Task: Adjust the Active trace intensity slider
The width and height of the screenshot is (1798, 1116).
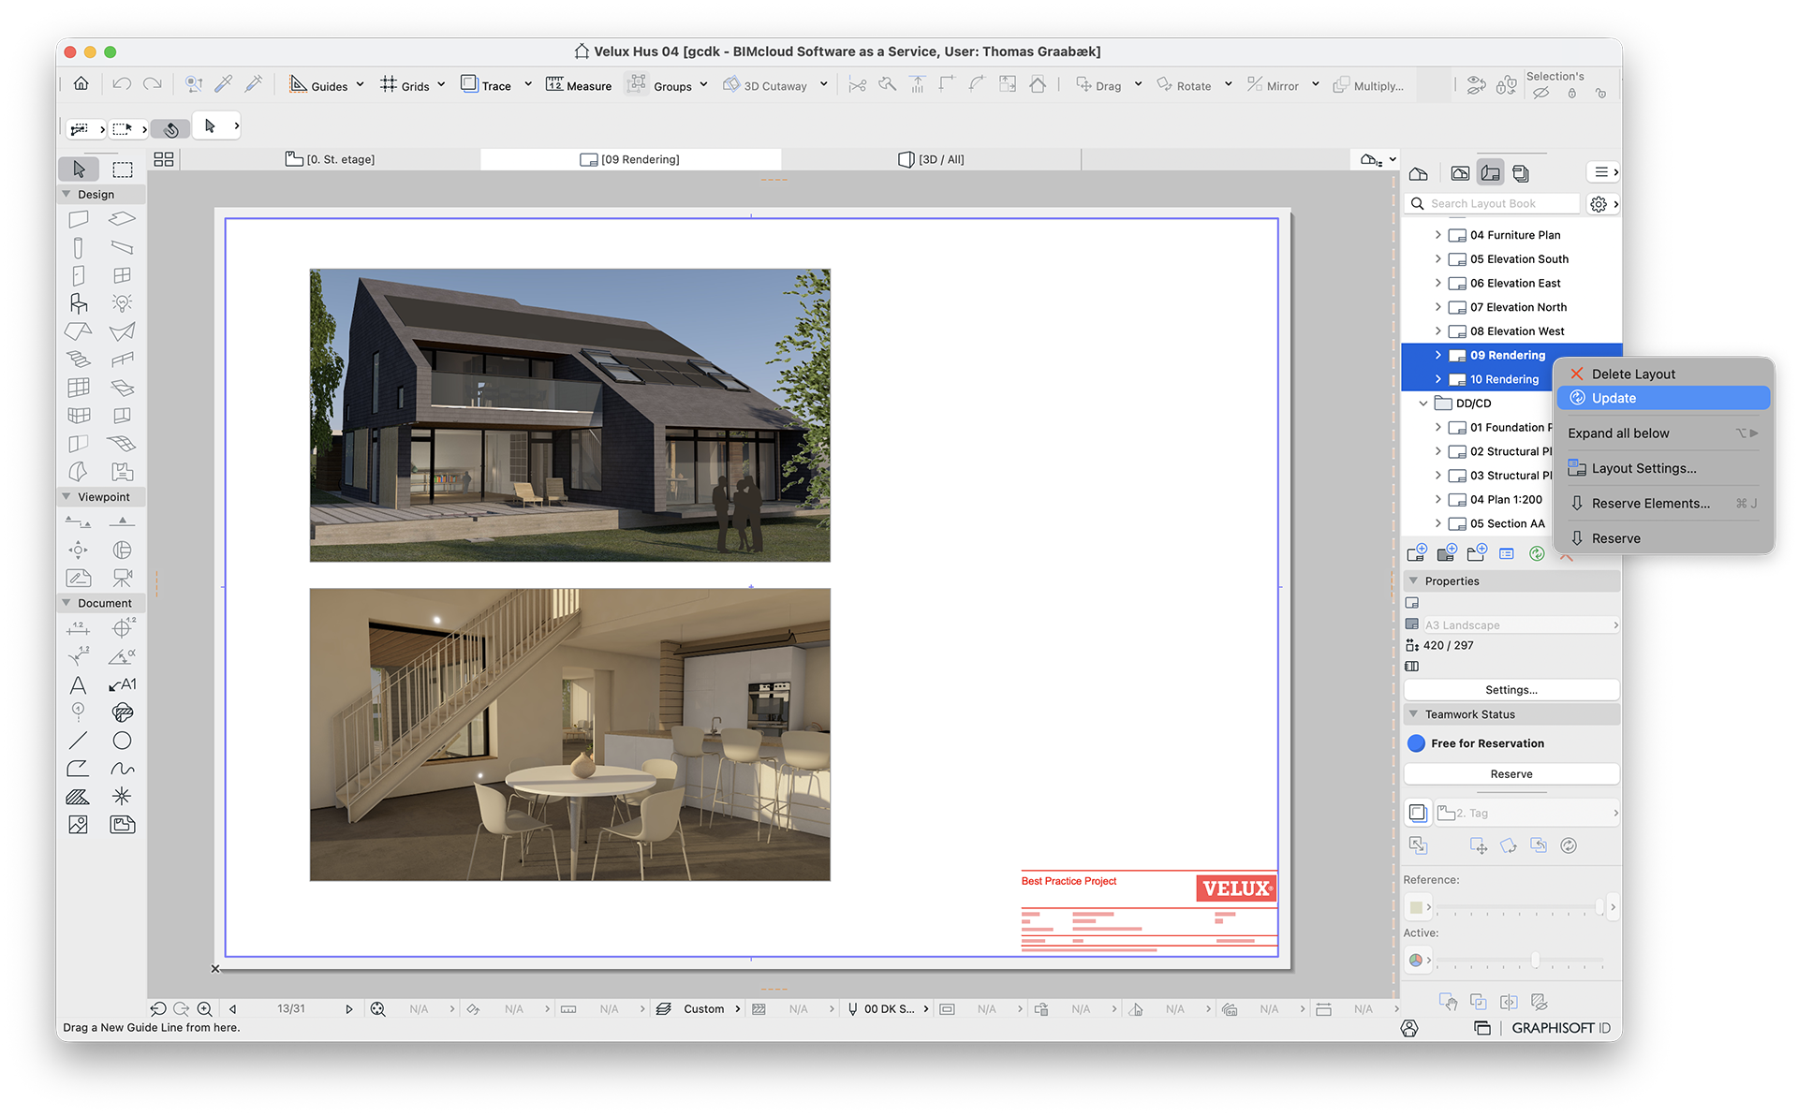Action: click(1535, 960)
